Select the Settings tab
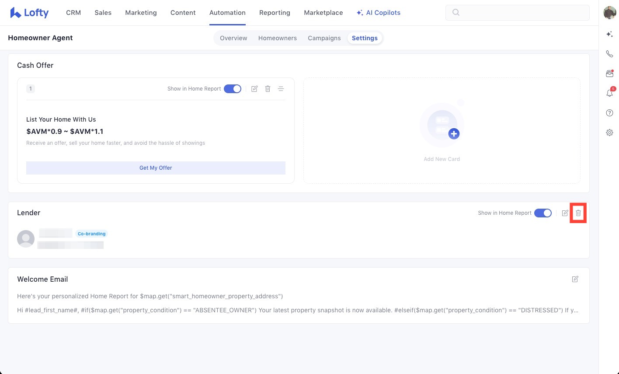Image resolution: width=619 pixels, height=374 pixels. click(x=365, y=38)
